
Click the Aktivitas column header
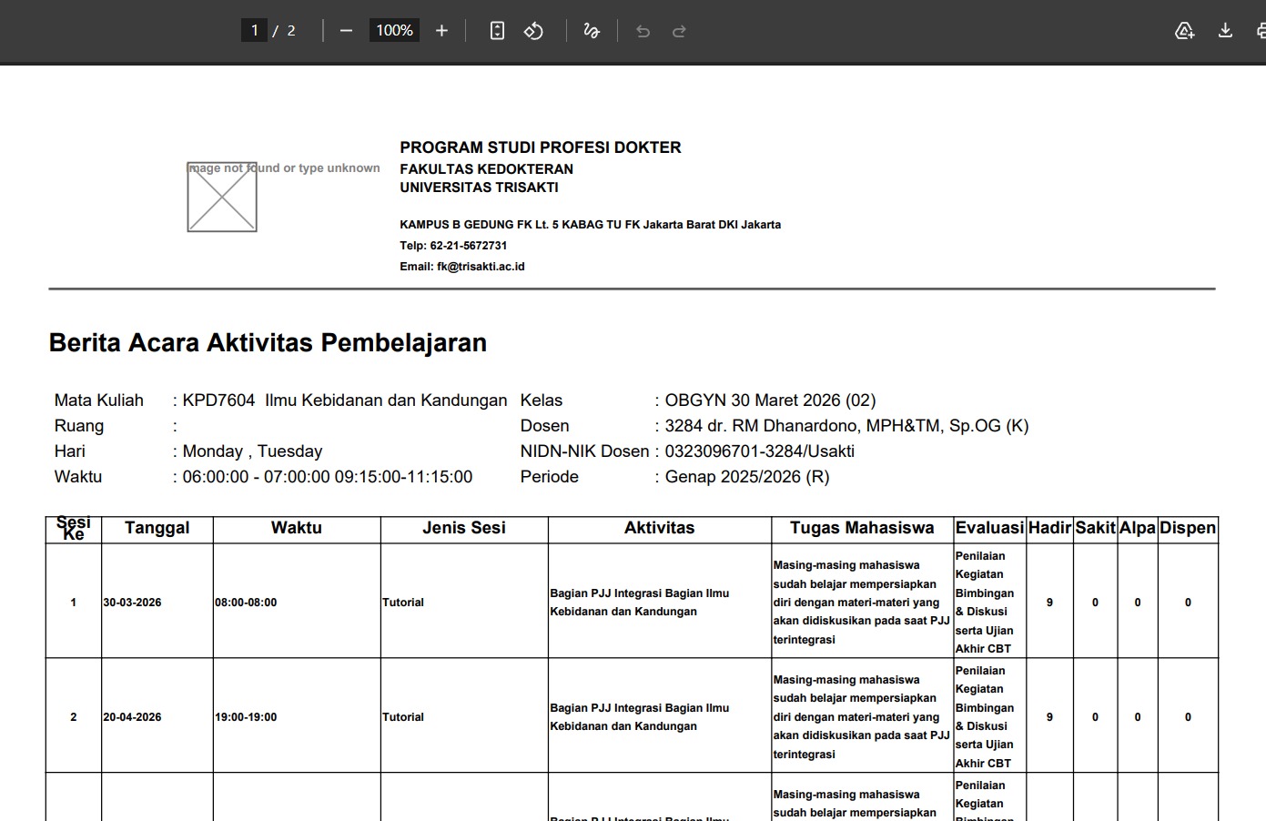coord(660,528)
